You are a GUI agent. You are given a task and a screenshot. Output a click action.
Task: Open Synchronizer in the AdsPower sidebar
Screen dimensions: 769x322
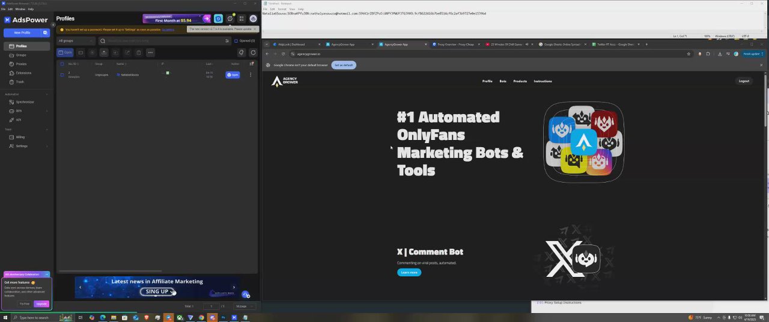click(26, 102)
